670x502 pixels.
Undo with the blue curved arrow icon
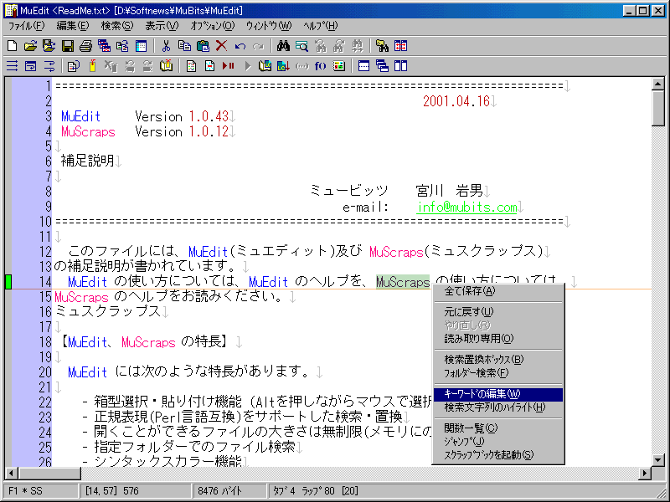pyautogui.click(x=240, y=46)
